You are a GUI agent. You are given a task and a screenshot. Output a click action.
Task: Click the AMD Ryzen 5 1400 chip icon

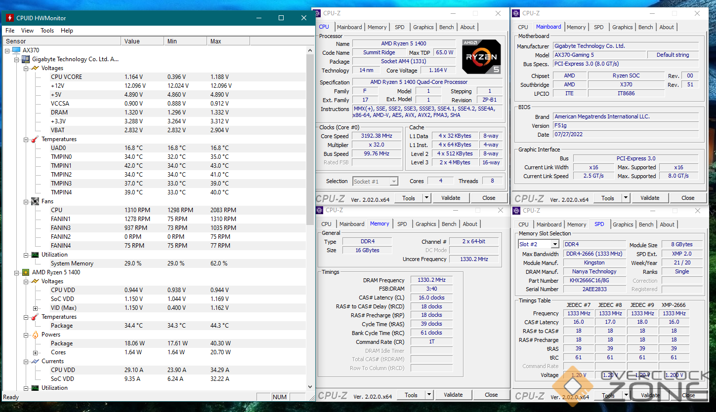(x=26, y=272)
